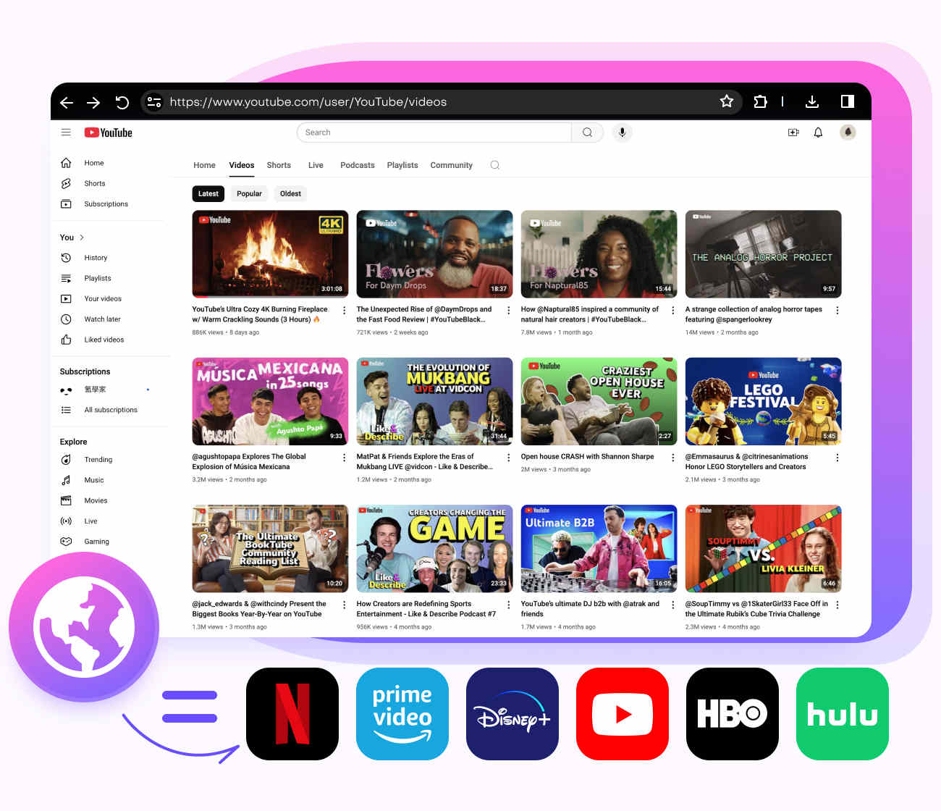The image size is (941, 811).
Task: Open options menu for Cozy 4K Fireplace video
Action: pos(344,311)
